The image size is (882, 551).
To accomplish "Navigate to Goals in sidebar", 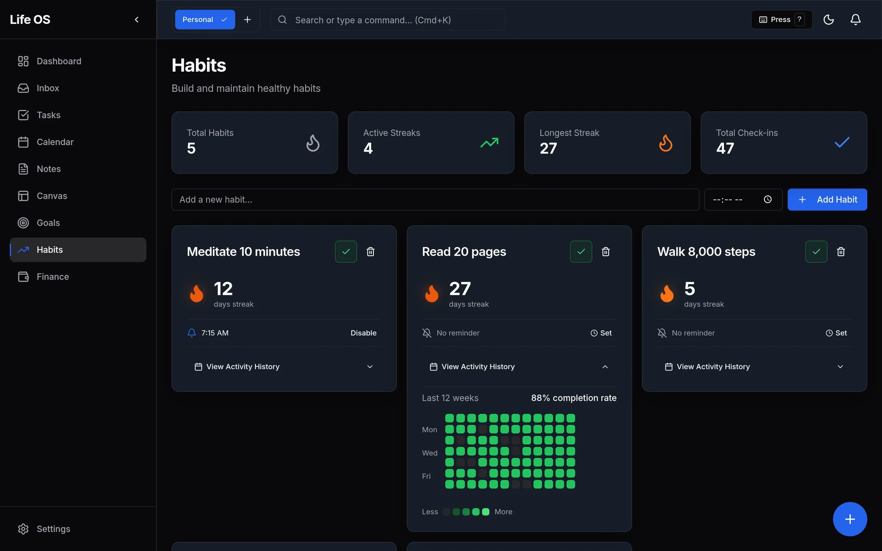I will tap(78, 223).
